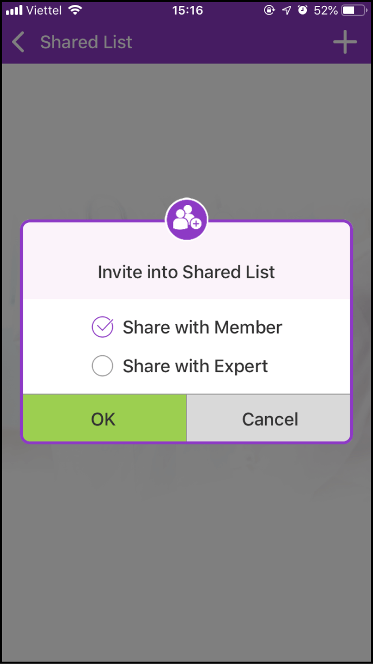Viewport: 373px width, 664px height.
Task: Tap the Wi-Fi status icon
Action: [x=75, y=10]
